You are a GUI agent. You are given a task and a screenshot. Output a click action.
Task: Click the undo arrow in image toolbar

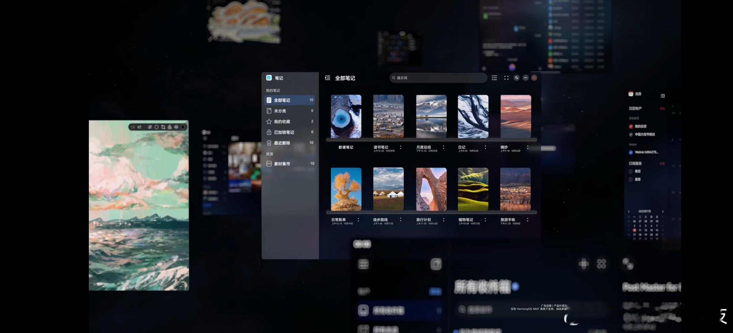133,127
